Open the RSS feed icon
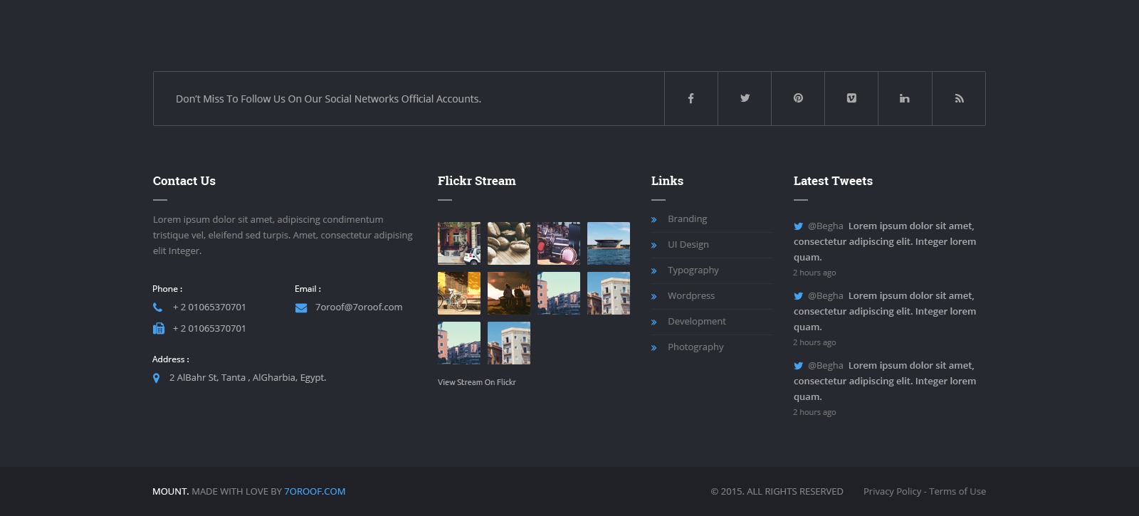 click(959, 98)
